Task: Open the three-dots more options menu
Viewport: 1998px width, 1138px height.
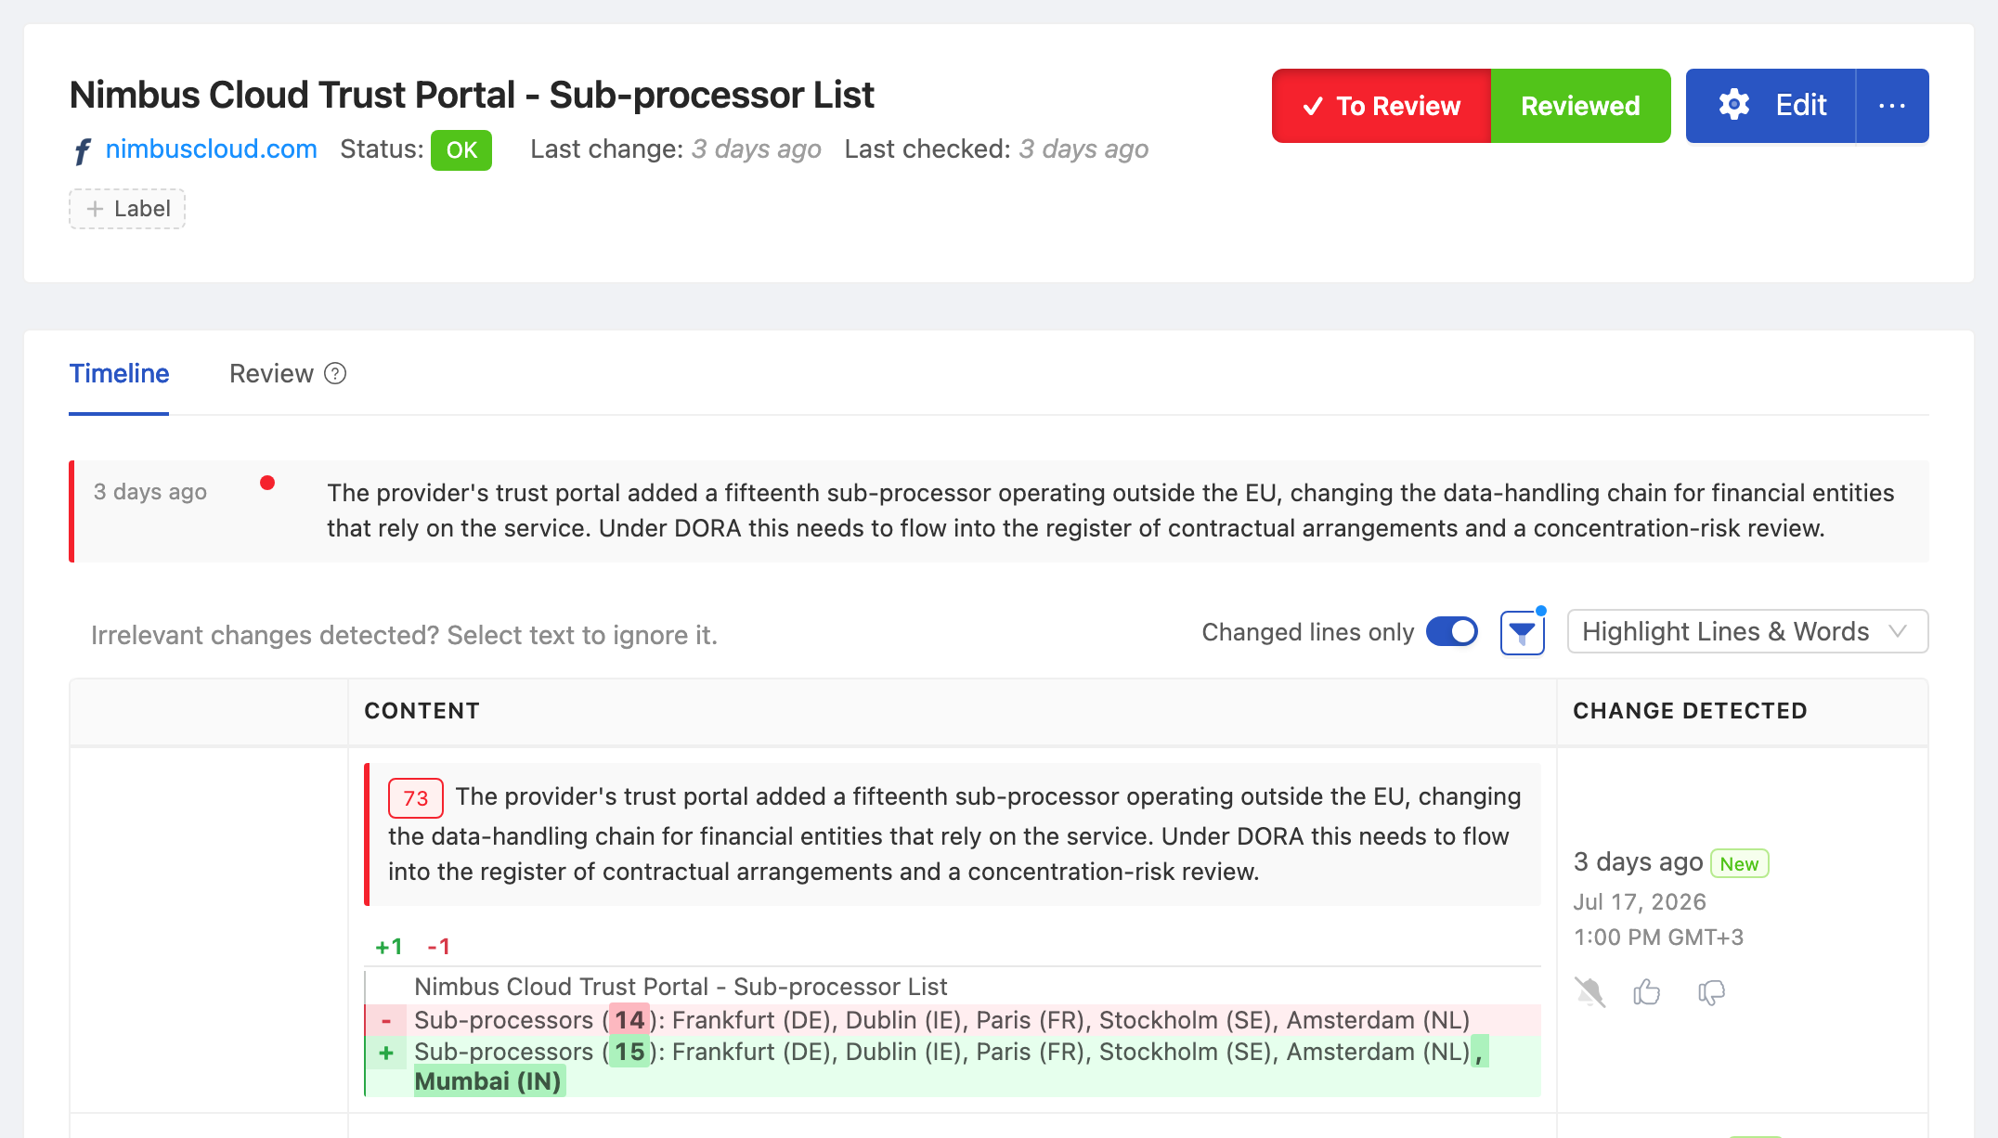Action: [1891, 106]
